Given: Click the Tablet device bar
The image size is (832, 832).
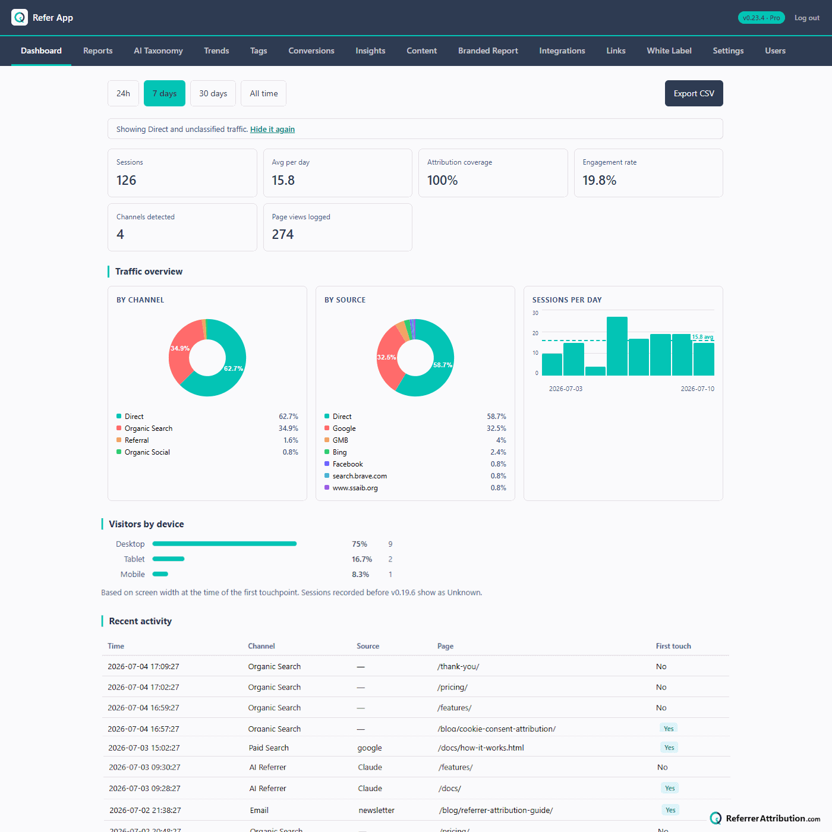Looking at the screenshot, I should [168, 559].
